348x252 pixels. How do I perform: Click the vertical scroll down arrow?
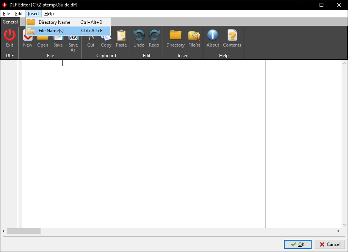click(344, 224)
